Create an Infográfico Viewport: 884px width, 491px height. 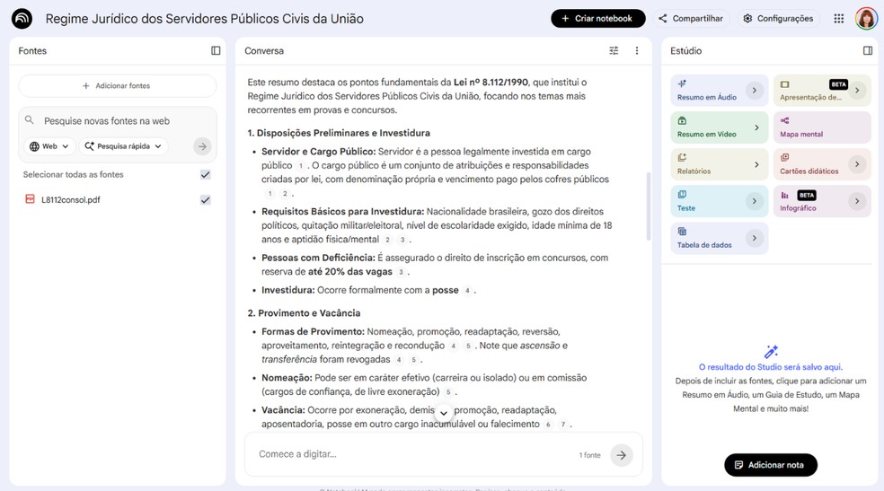click(822, 201)
